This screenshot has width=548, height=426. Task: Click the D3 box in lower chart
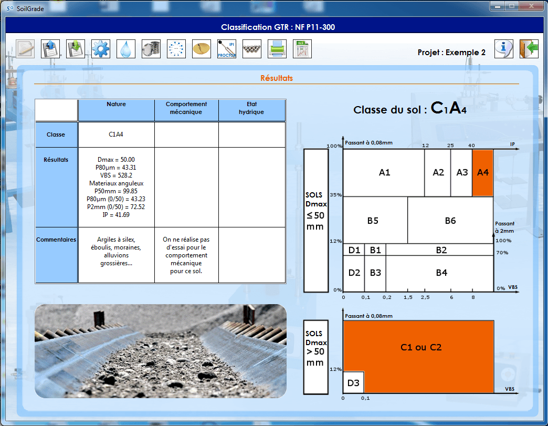[x=353, y=382]
